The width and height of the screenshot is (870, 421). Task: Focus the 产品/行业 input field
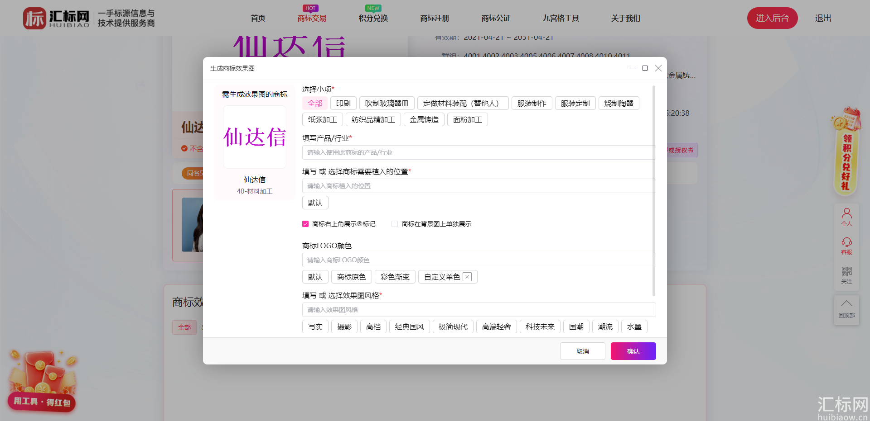coord(479,152)
